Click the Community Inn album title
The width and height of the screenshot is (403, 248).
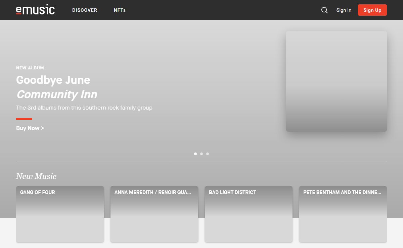[x=57, y=95]
